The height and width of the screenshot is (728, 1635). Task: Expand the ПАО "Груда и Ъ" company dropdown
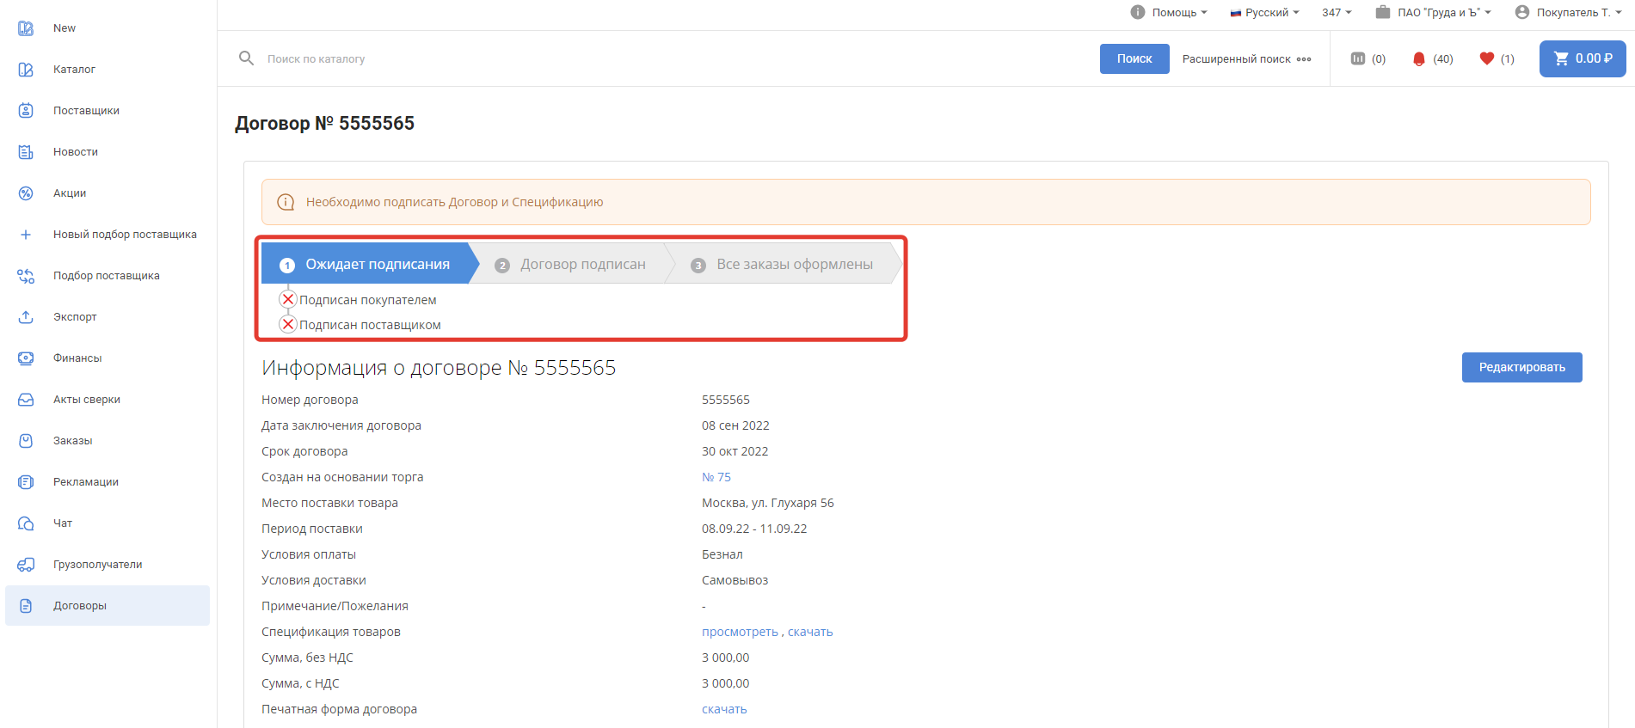click(1434, 12)
